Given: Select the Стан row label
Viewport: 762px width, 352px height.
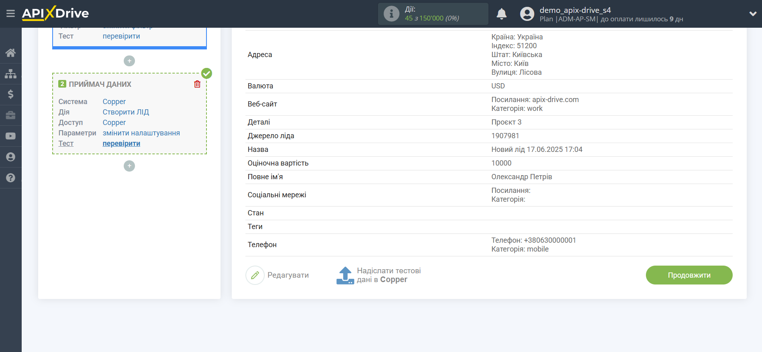Looking at the screenshot, I should [x=255, y=213].
